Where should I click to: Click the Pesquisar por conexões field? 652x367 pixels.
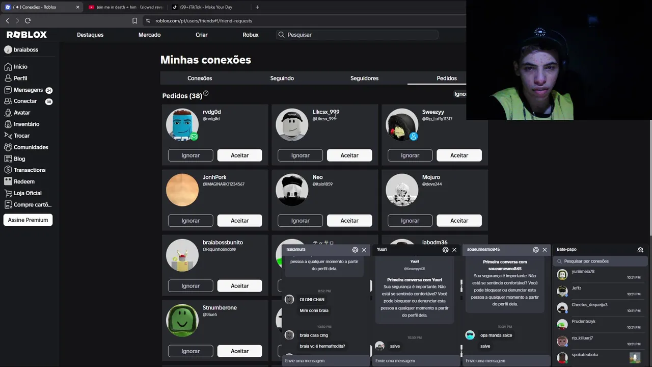coord(601,261)
